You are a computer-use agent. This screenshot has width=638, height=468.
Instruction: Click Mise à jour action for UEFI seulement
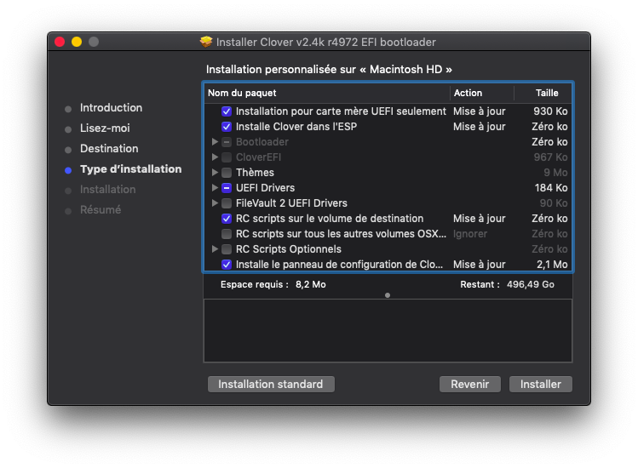480,111
